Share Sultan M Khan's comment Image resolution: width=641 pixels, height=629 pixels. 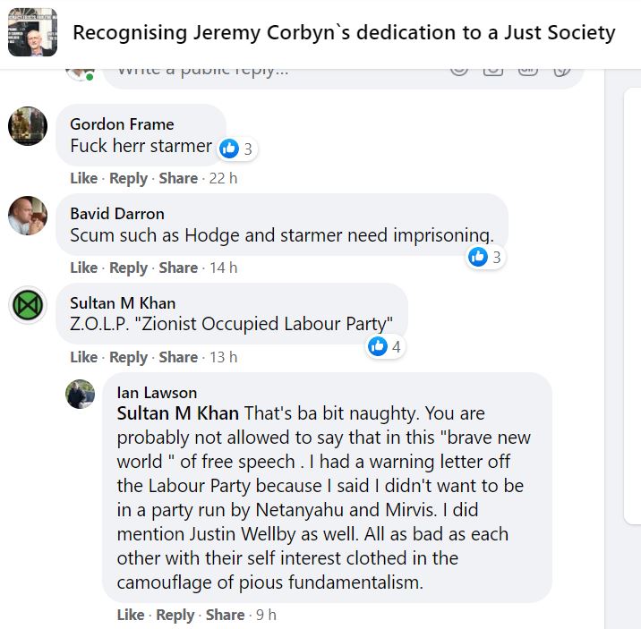tap(178, 357)
